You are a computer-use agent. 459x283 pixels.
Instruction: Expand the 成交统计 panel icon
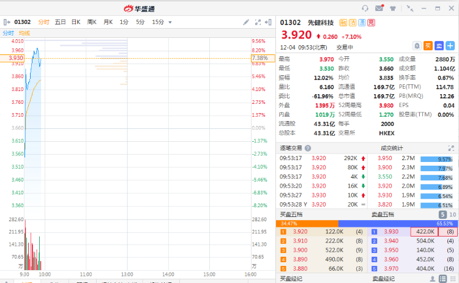[451, 149]
